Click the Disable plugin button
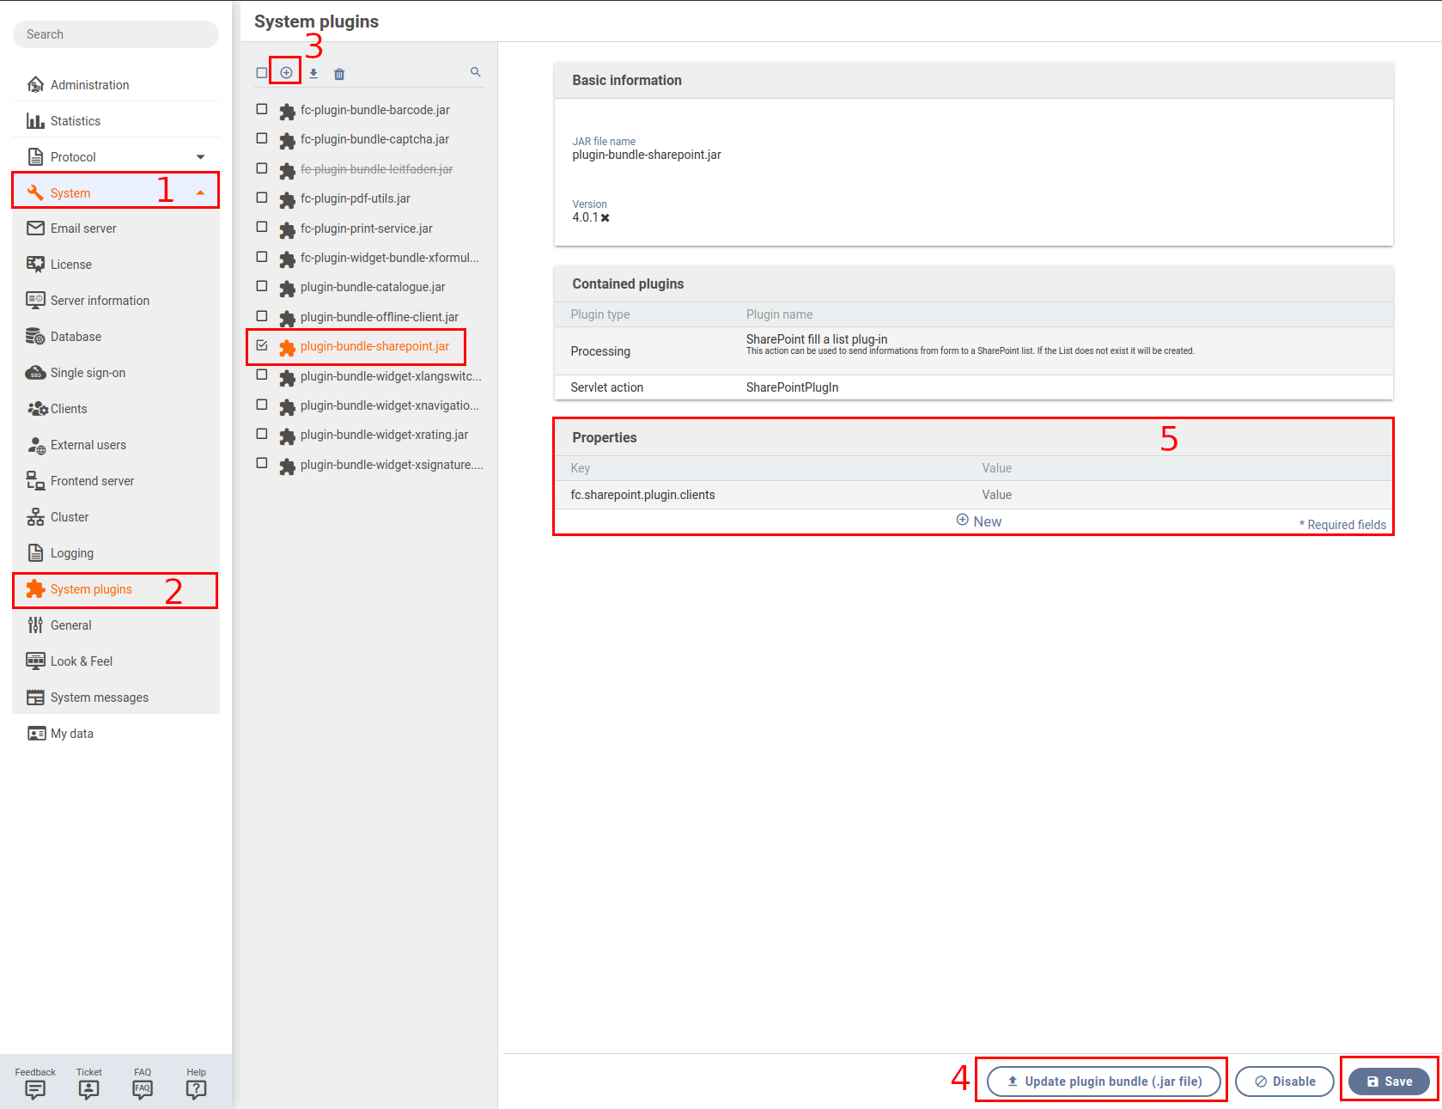1442x1109 pixels. tap(1285, 1082)
